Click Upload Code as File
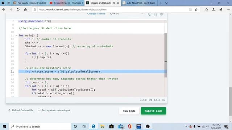 pyautogui.click(x=21, y=110)
